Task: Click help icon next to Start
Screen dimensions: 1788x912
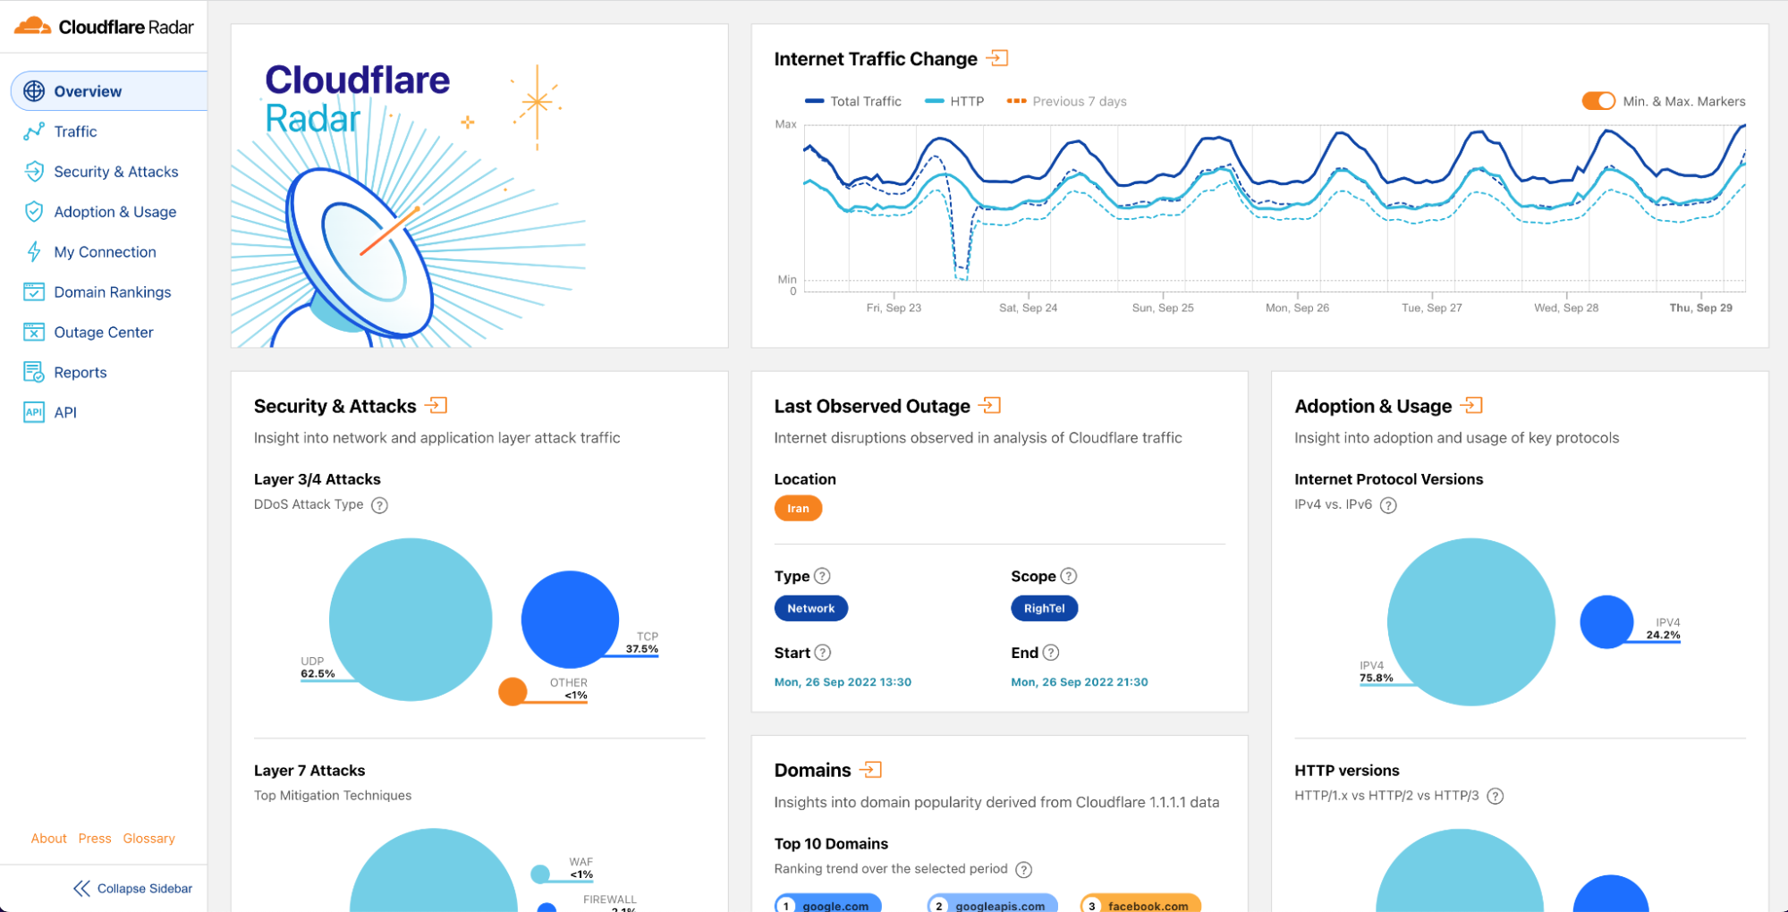Action: pyautogui.click(x=824, y=653)
